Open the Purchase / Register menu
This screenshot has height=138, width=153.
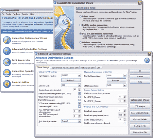pos(20,14)
